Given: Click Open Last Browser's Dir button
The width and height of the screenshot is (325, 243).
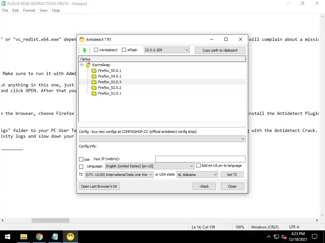Looking at the screenshot, I should pyautogui.click(x=99, y=186).
